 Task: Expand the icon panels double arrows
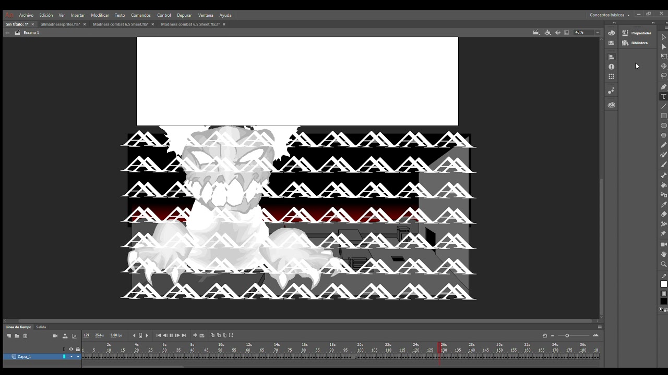click(614, 22)
